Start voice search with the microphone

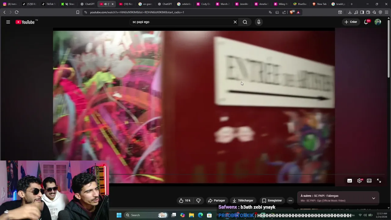[259, 22]
